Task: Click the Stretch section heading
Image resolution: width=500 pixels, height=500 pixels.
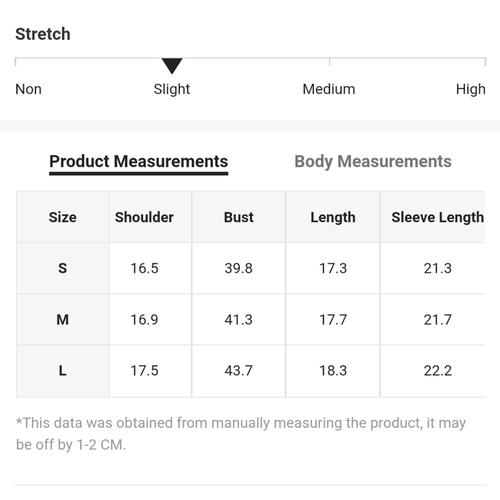Action: pos(42,34)
